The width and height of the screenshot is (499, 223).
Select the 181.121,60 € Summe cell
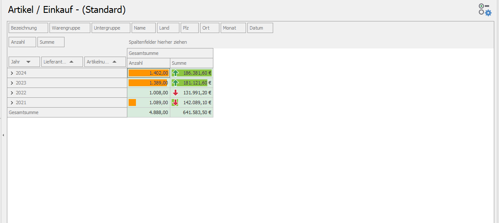click(191, 83)
